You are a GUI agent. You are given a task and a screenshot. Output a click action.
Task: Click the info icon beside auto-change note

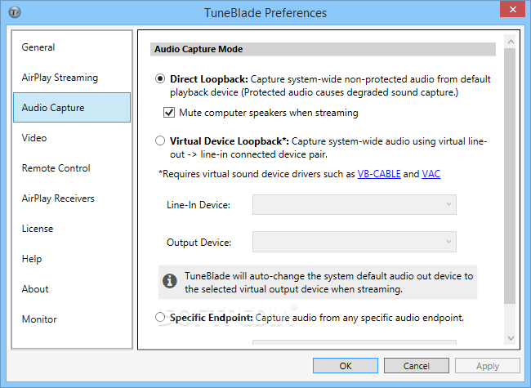pos(170,281)
